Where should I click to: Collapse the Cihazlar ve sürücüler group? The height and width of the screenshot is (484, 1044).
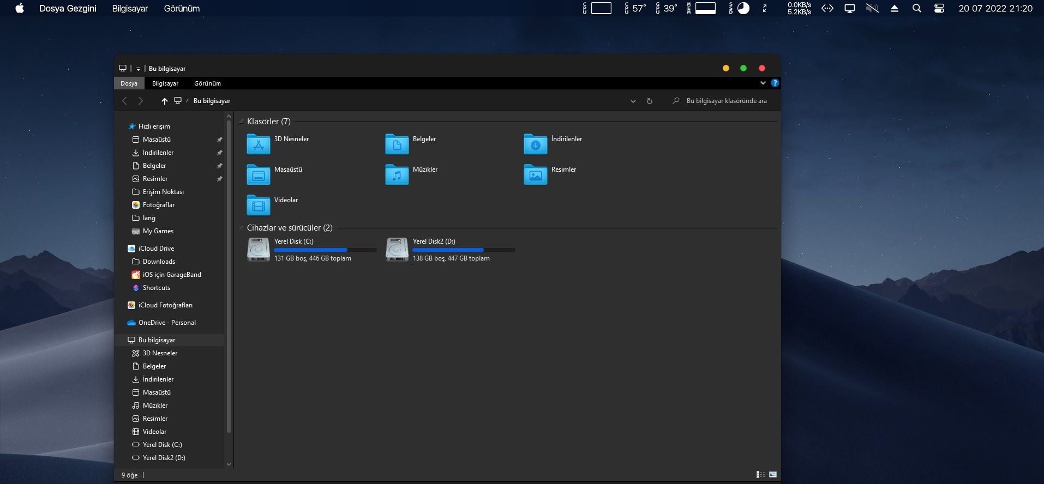(x=241, y=228)
